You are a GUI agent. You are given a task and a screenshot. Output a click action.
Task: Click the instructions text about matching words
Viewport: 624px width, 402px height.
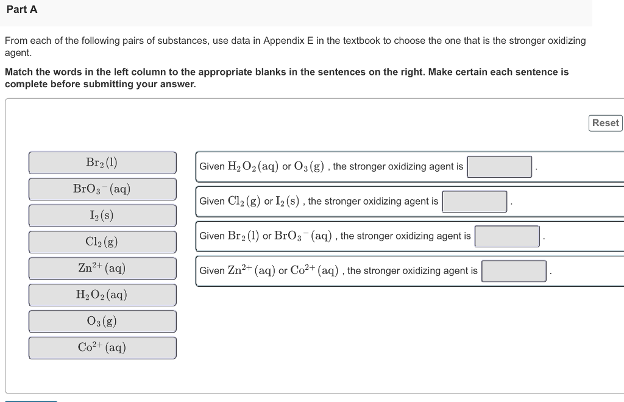pyautogui.click(x=286, y=77)
